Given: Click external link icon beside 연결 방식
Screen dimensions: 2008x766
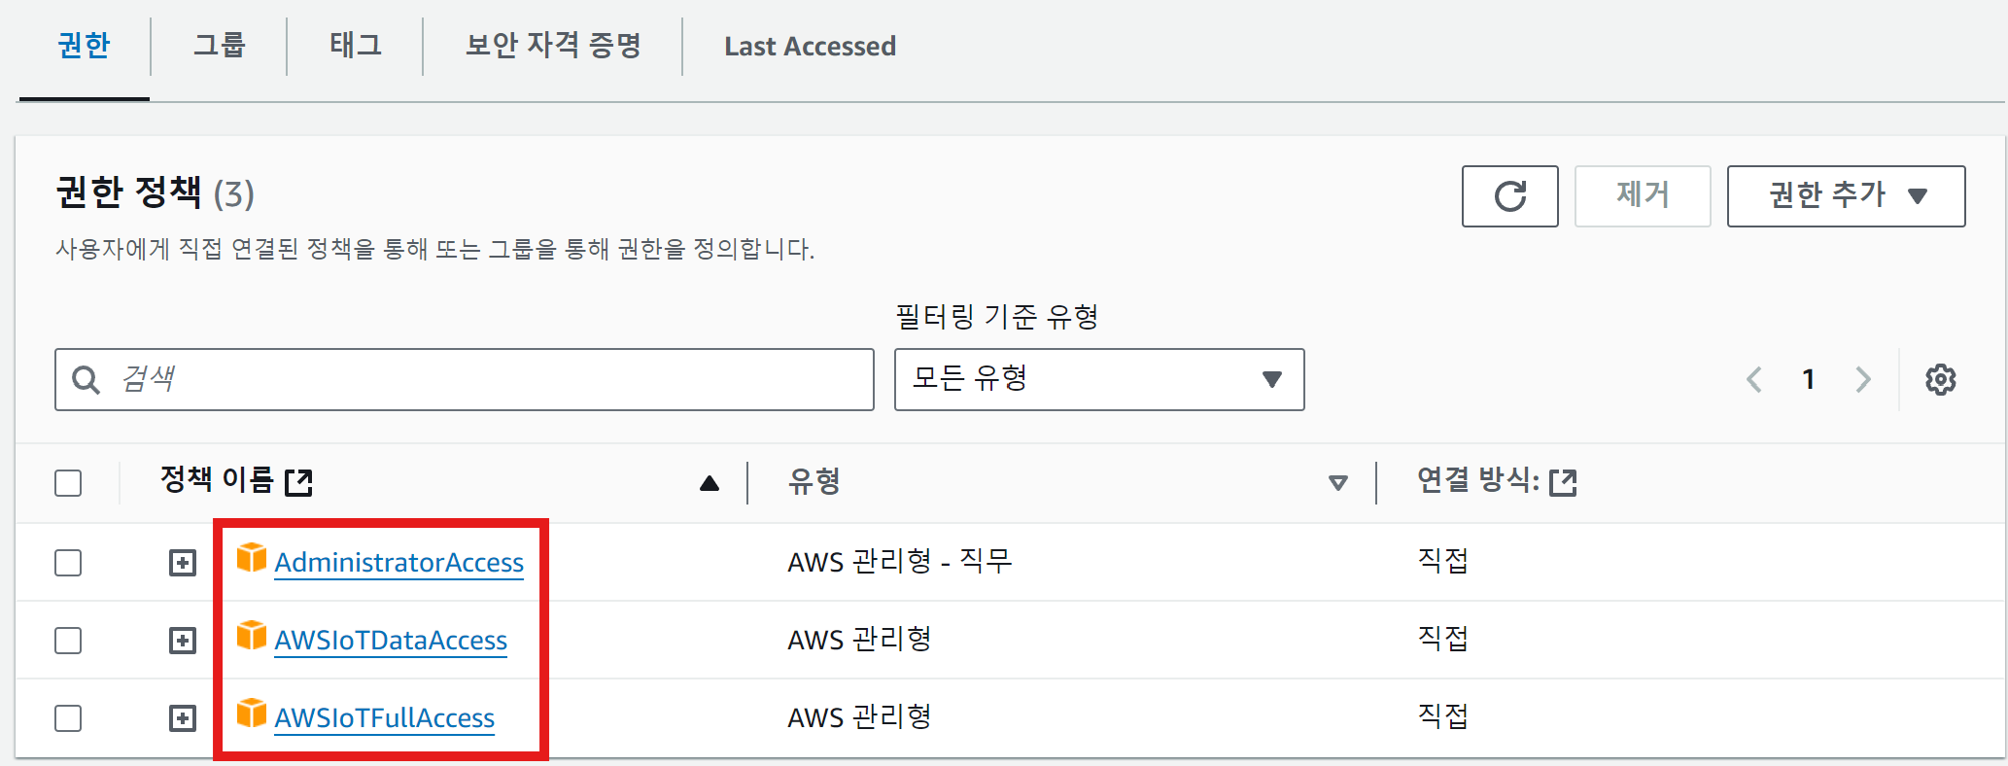Looking at the screenshot, I should 1563,482.
